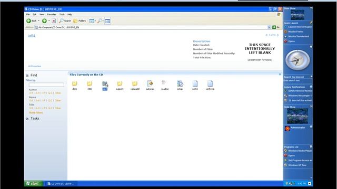Click the system tray clock

pyautogui.click(x=302, y=184)
